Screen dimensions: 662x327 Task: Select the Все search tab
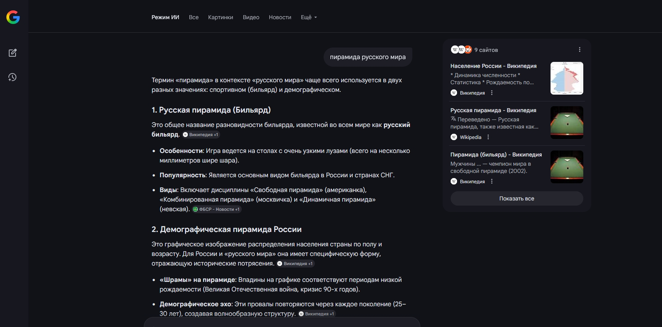pyautogui.click(x=194, y=17)
